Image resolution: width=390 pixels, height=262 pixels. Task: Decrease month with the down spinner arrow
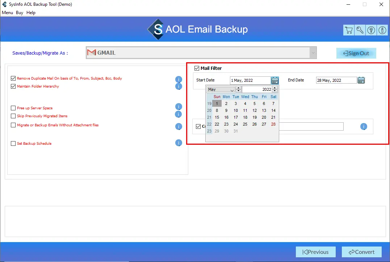(x=239, y=91)
